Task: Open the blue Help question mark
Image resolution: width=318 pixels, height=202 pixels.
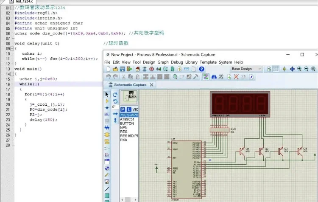Action: tap(201, 69)
